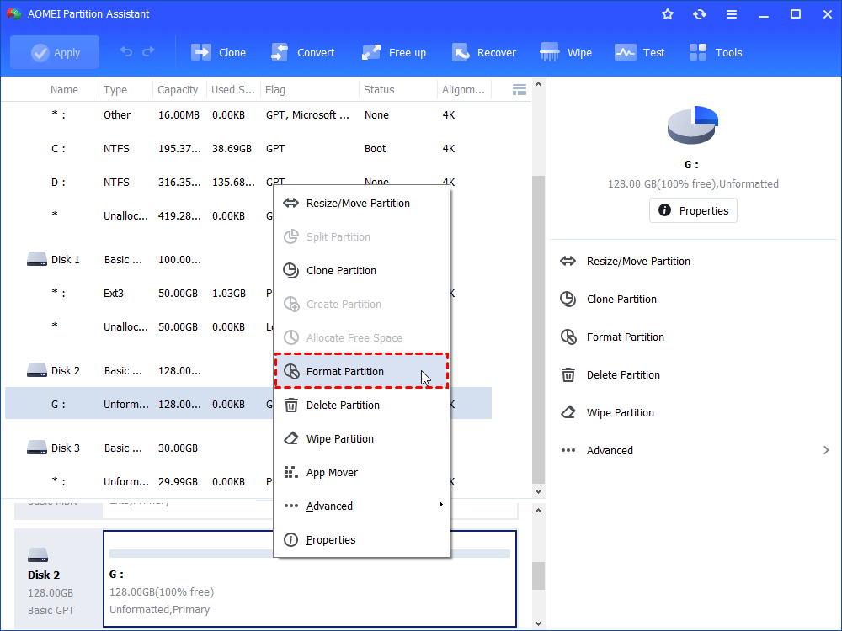The width and height of the screenshot is (842, 631).
Task: Open the Convert toolbar menu
Action: coord(302,52)
